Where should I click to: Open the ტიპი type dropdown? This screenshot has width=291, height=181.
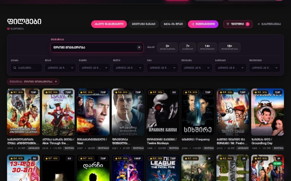(60, 68)
